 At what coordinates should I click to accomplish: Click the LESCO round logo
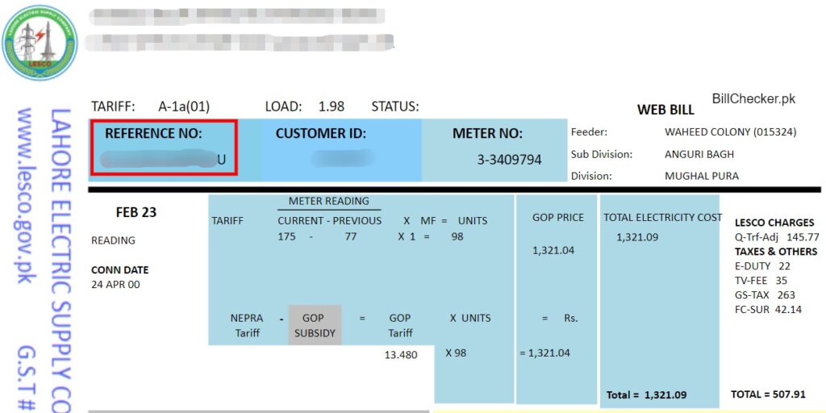40,43
